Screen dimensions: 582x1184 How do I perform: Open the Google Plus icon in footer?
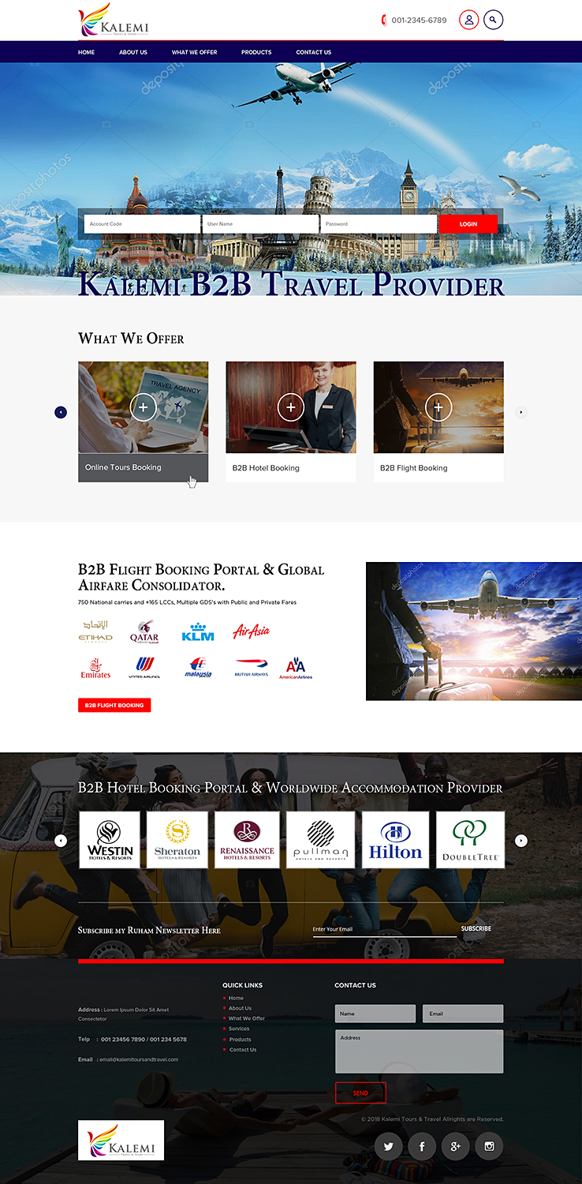point(455,1146)
